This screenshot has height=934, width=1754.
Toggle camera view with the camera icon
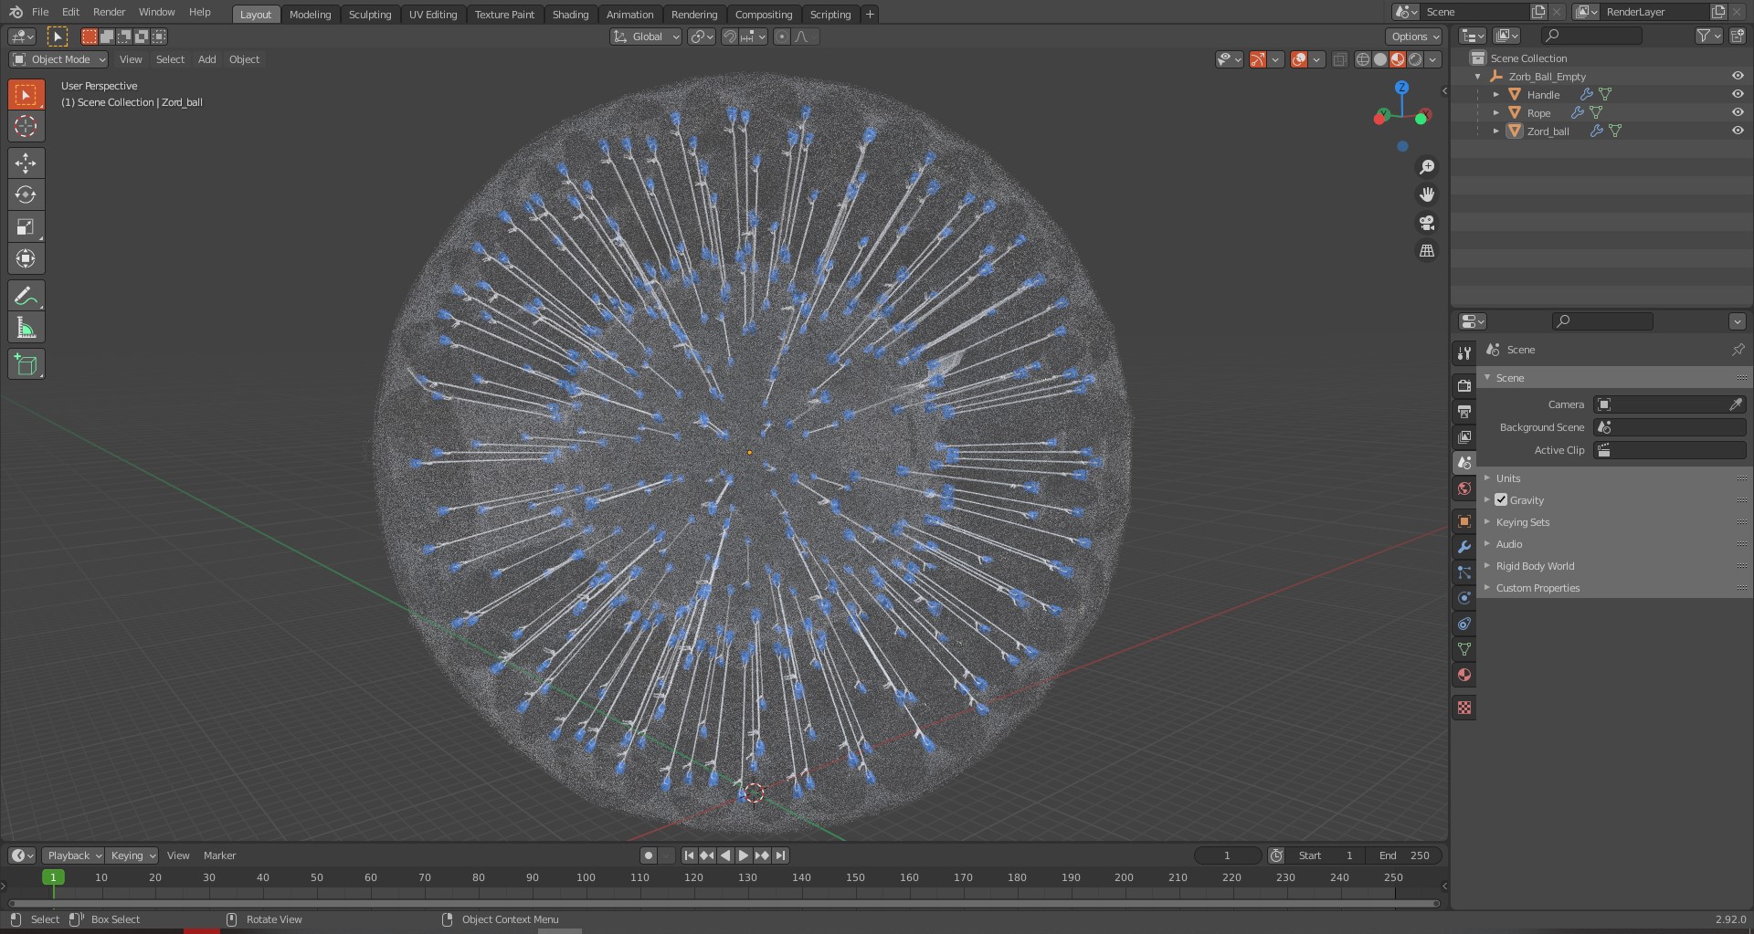[x=1426, y=223]
